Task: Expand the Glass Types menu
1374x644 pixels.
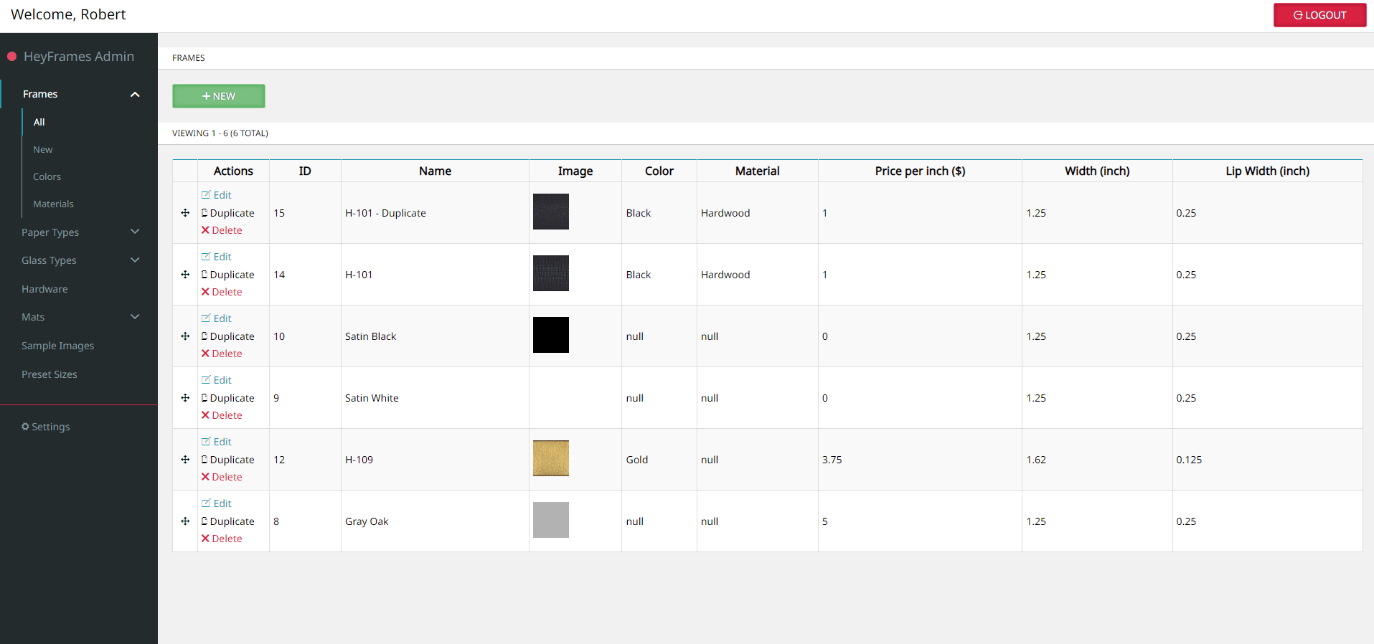Action: pyautogui.click(x=134, y=260)
